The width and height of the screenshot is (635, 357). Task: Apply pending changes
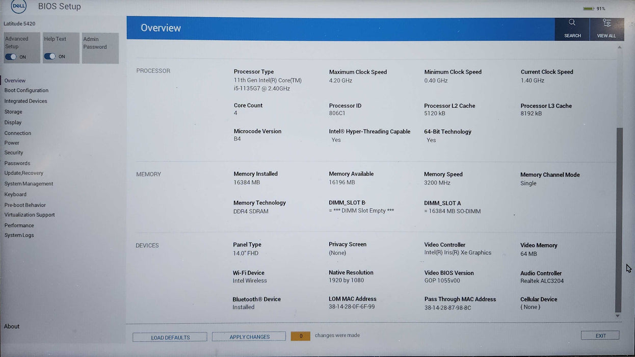click(248, 337)
